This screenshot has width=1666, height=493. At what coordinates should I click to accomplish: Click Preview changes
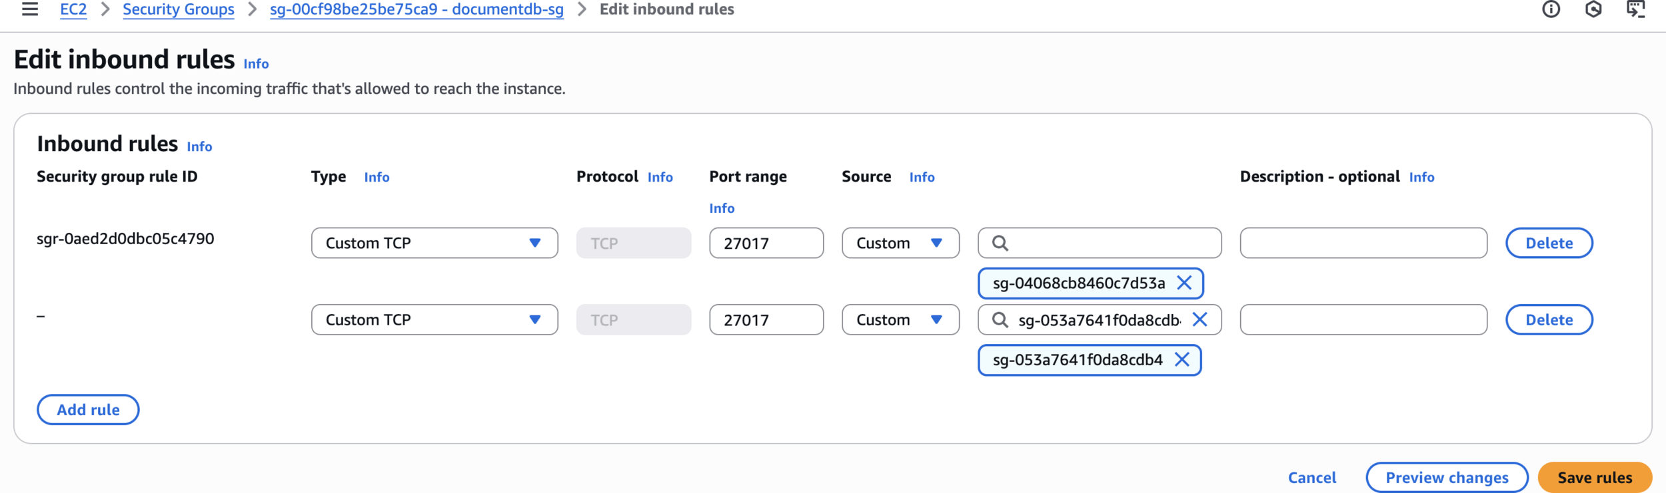[x=1447, y=478]
